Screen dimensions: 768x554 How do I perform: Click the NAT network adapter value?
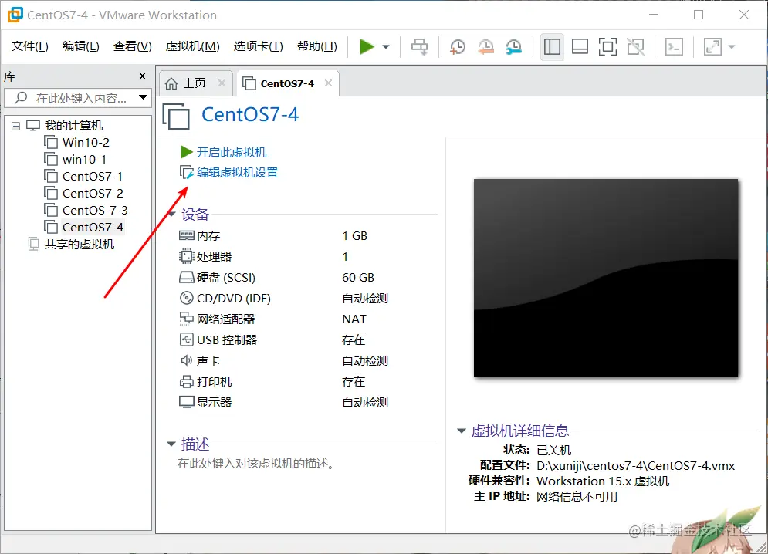tap(354, 319)
